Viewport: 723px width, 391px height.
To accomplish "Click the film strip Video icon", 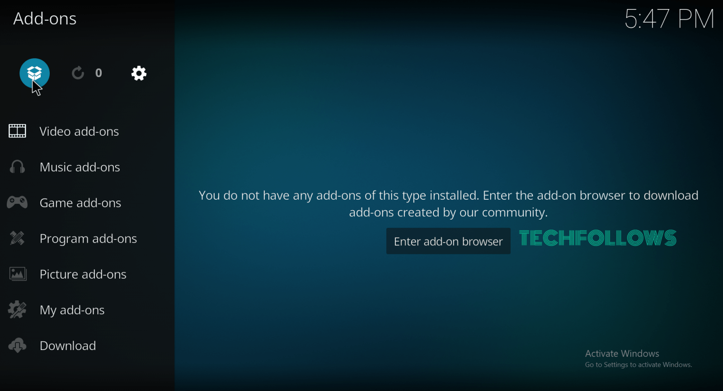I will pos(18,131).
